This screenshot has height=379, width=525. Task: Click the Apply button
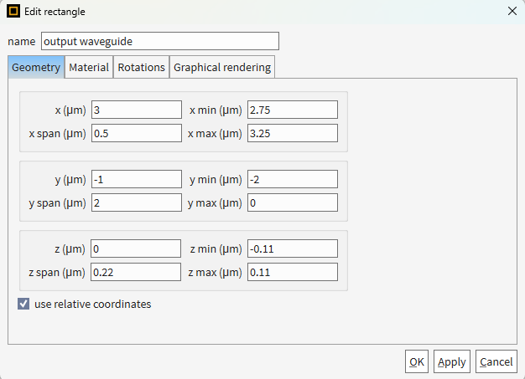(452, 361)
